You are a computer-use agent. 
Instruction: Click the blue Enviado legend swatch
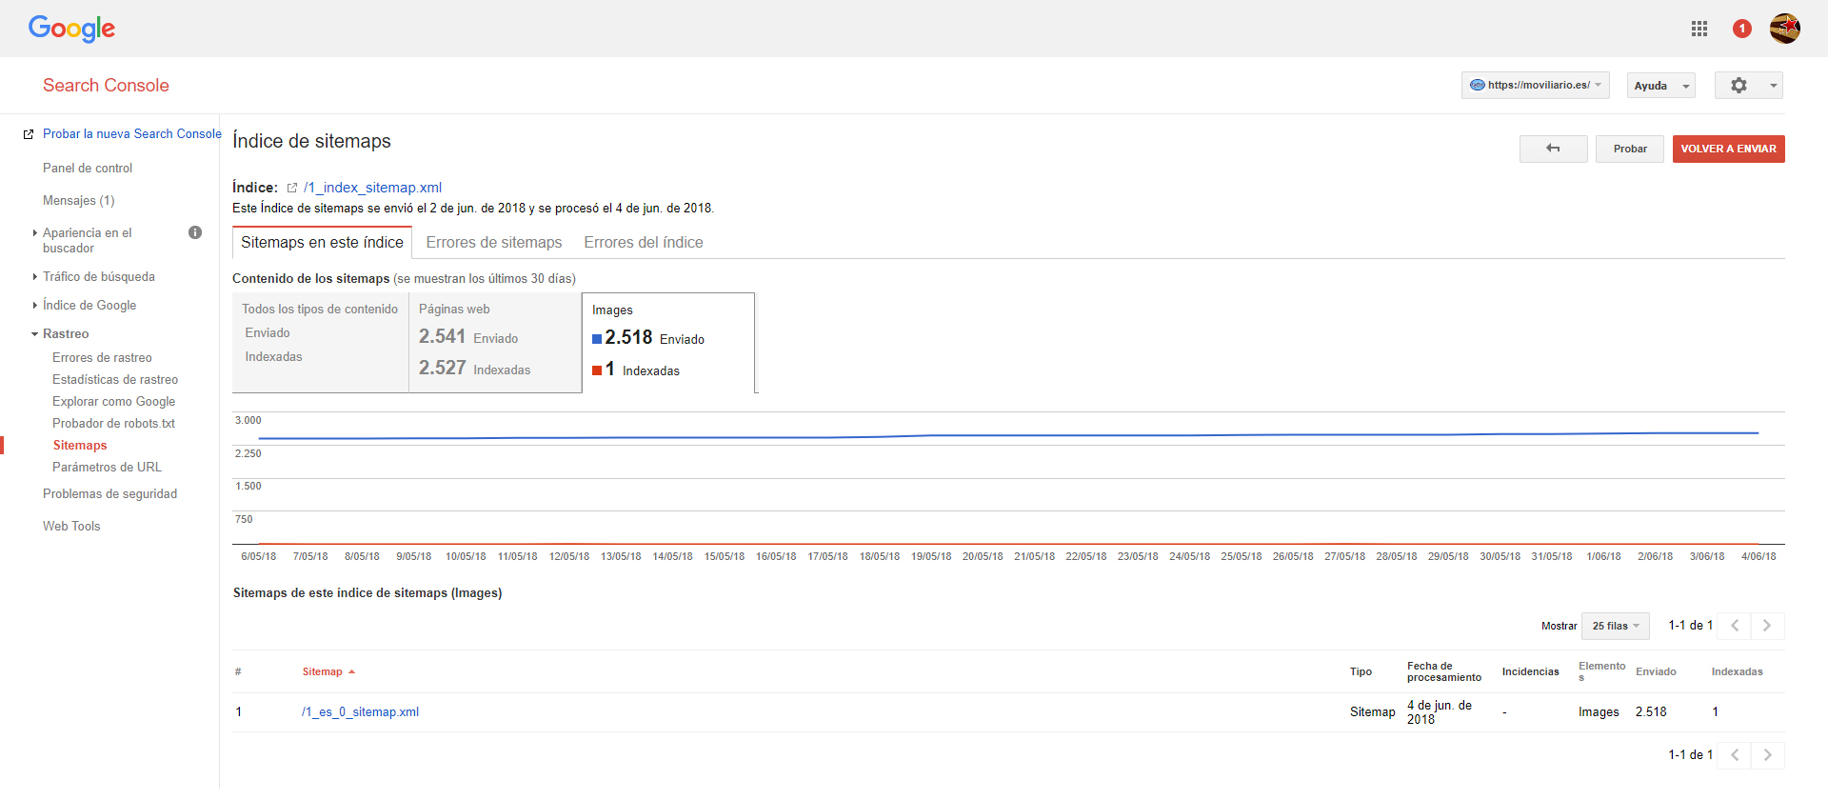pyautogui.click(x=597, y=339)
